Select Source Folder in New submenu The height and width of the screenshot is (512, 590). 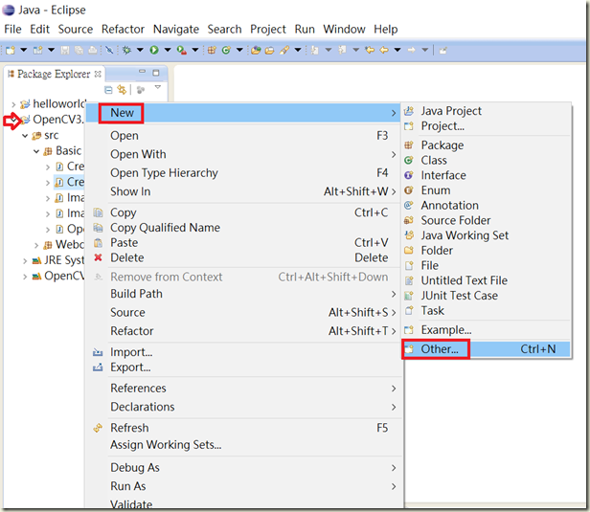(487, 220)
